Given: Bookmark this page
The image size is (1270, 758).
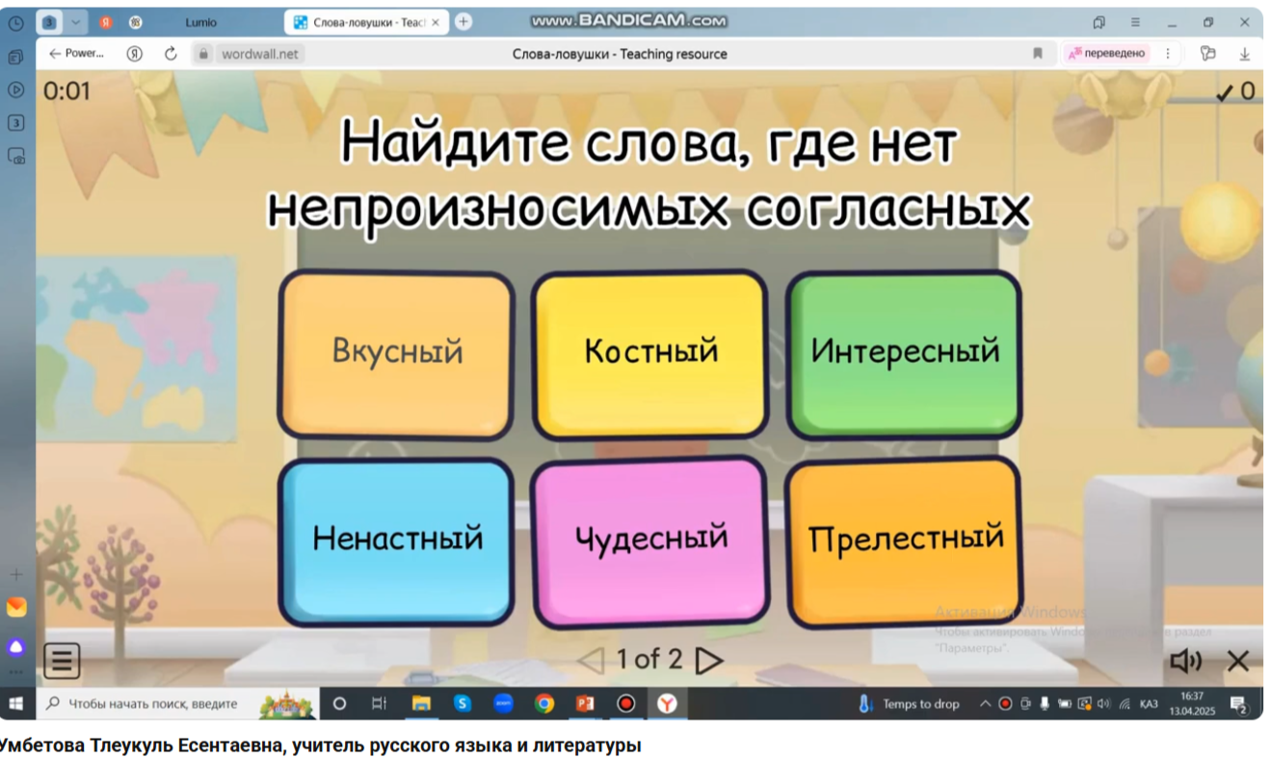Looking at the screenshot, I should 1038,54.
